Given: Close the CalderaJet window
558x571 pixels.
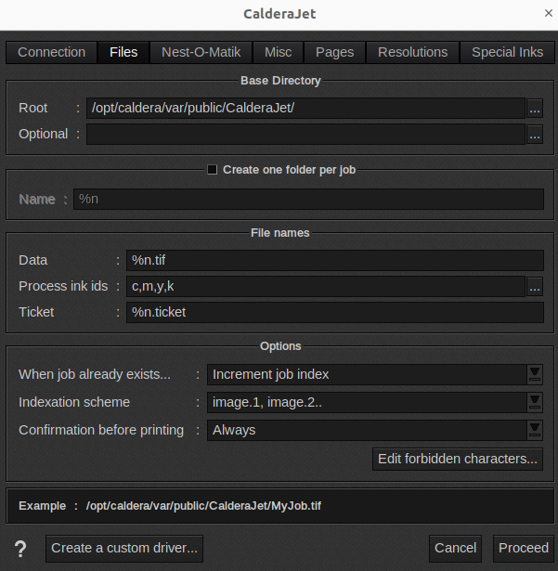Looking at the screenshot, I should tap(546, 14).
